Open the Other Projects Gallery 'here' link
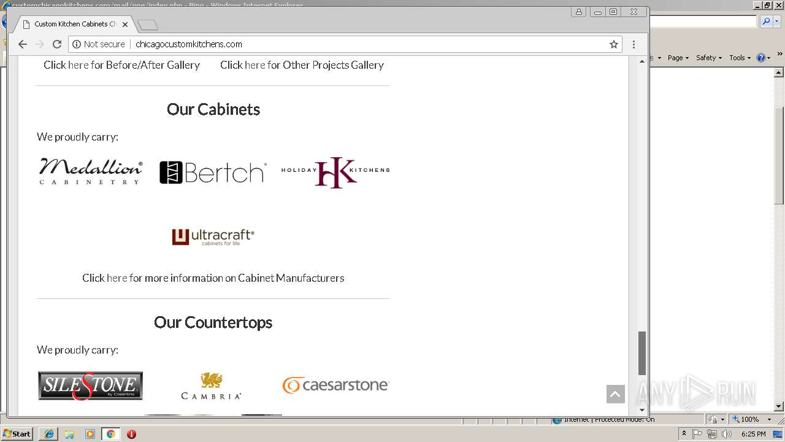This screenshot has width=785, height=442. pos(255,65)
